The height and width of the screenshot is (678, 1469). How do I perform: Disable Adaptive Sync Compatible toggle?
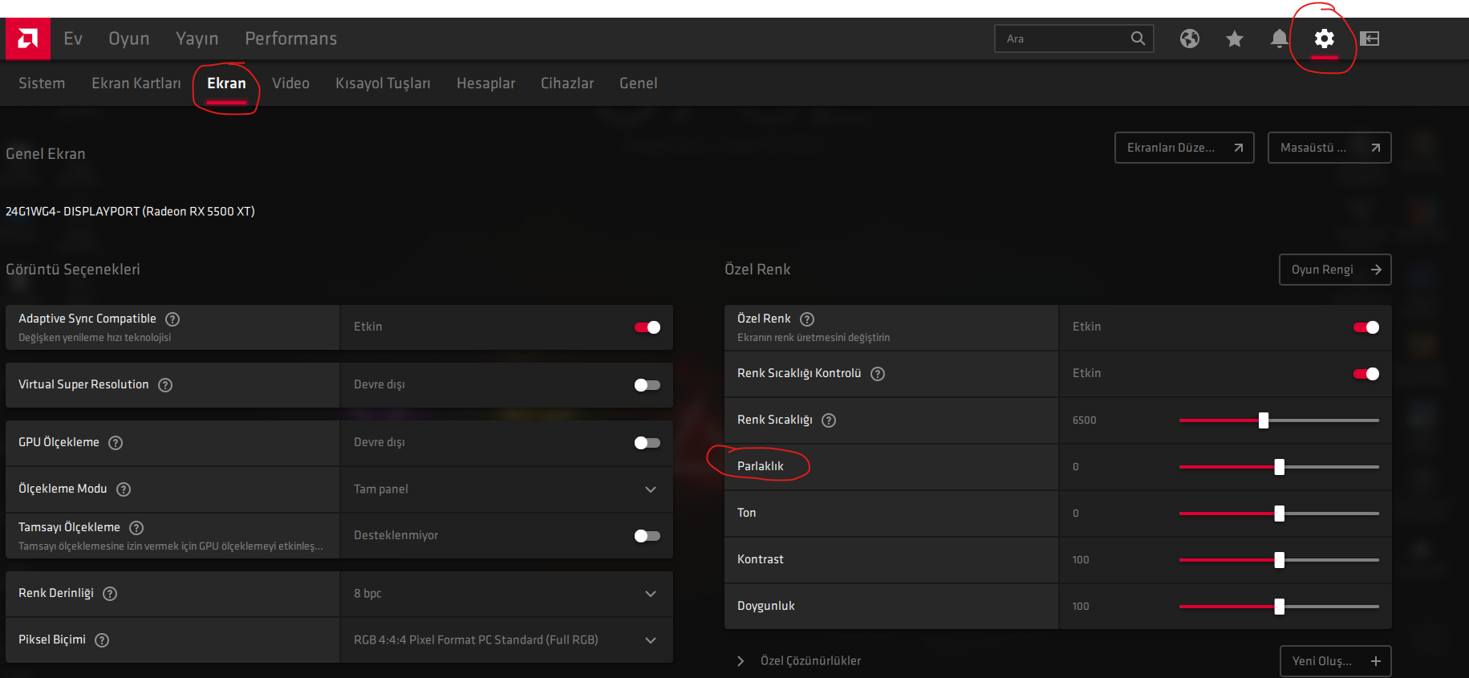pos(647,327)
